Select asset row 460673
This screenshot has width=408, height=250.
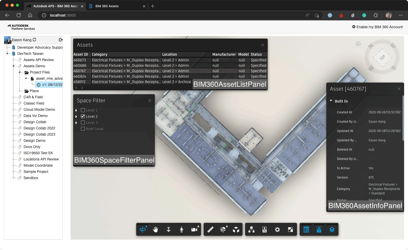click(170, 60)
